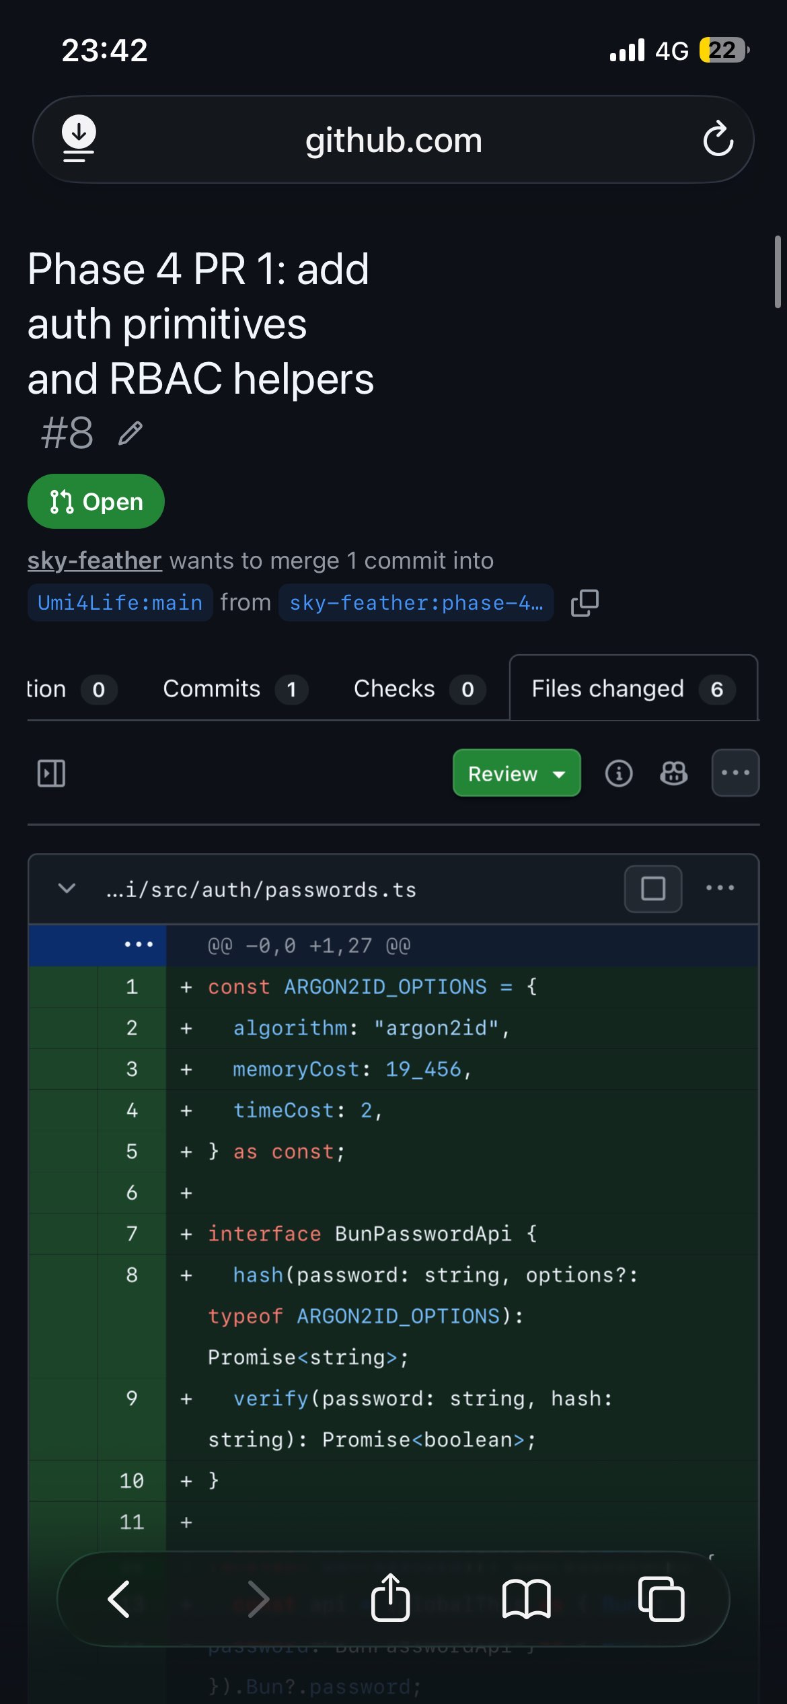Edit PR title with pencil icon

pyautogui.click(x=130, y=433)
